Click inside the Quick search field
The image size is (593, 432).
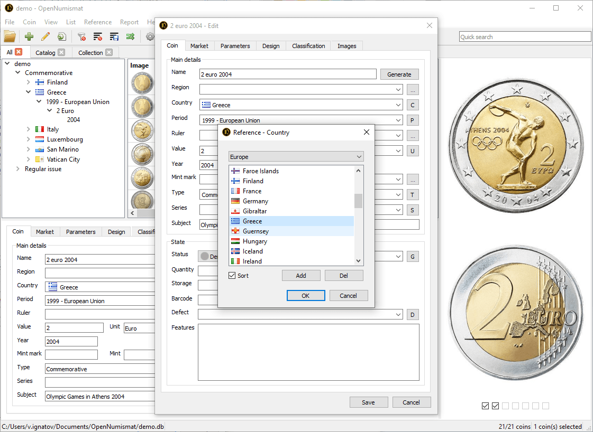point(525,36)
